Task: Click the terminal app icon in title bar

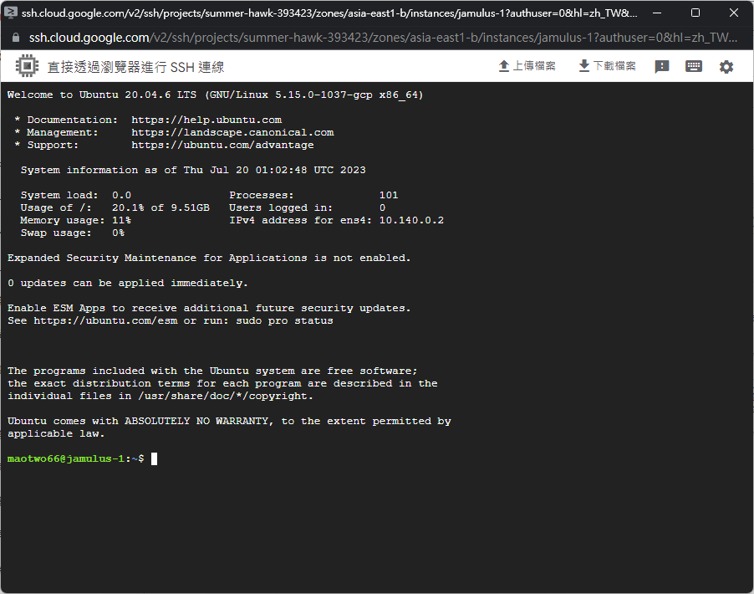Action: (13, 13)
